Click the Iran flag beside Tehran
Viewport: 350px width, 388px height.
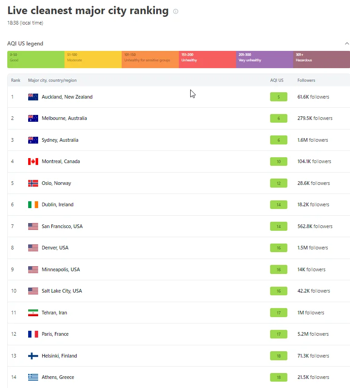click(x=33, y=313)
